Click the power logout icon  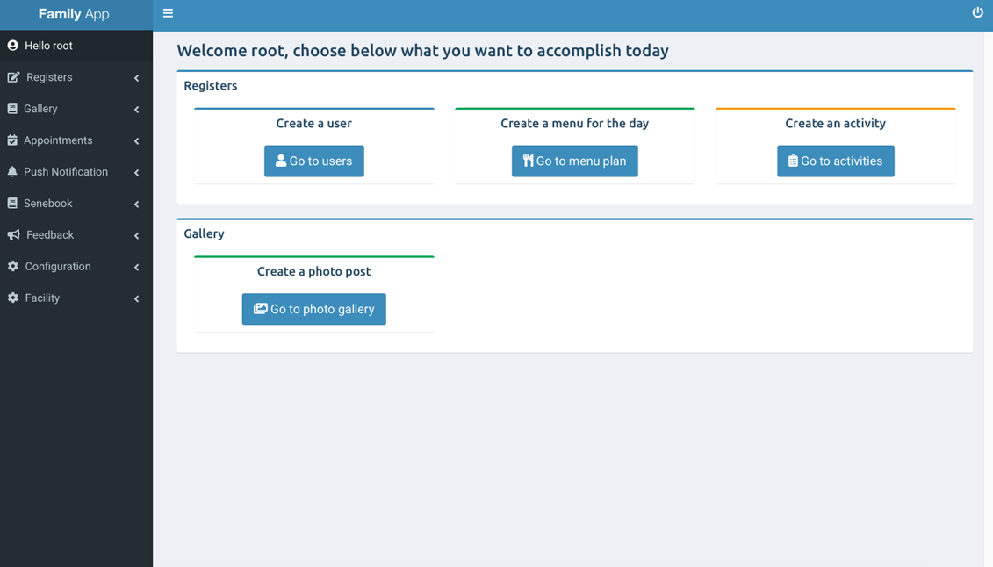coord(977,13)
